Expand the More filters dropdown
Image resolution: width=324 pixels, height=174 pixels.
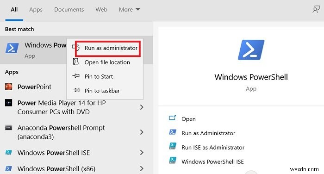pyautogui.click(x=129, y=10)
